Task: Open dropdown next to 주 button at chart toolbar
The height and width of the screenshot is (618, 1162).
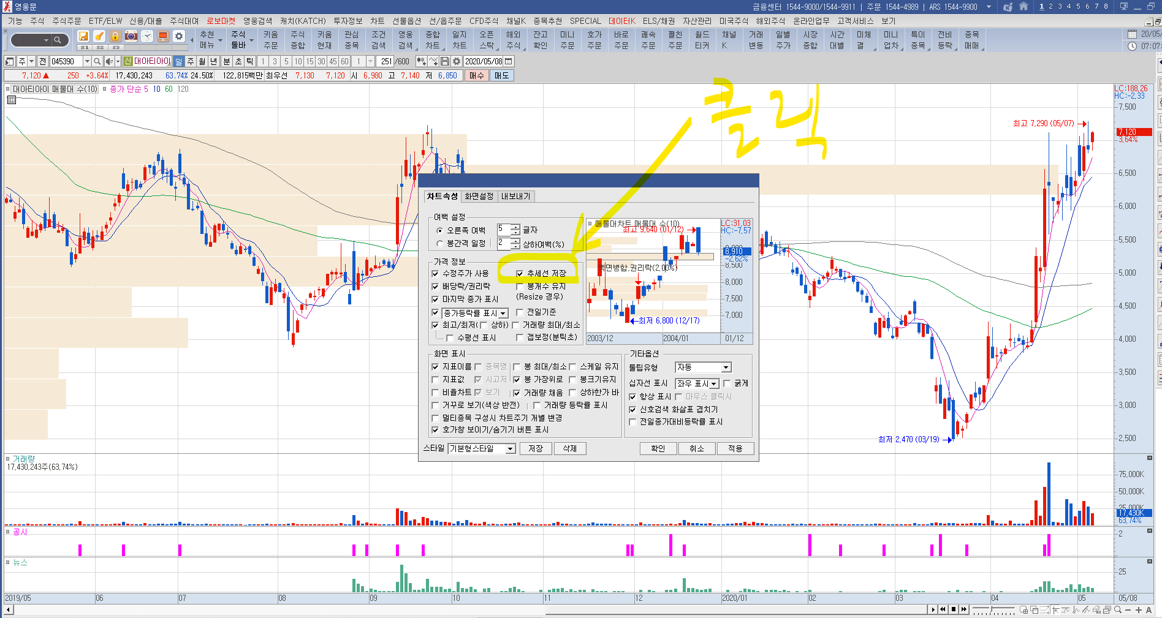Action: tap(31, 61)
